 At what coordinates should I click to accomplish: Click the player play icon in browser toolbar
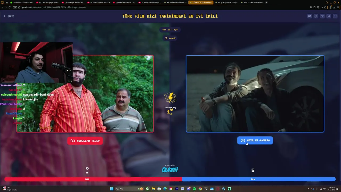pyautogui.click(x=322, y=7)
